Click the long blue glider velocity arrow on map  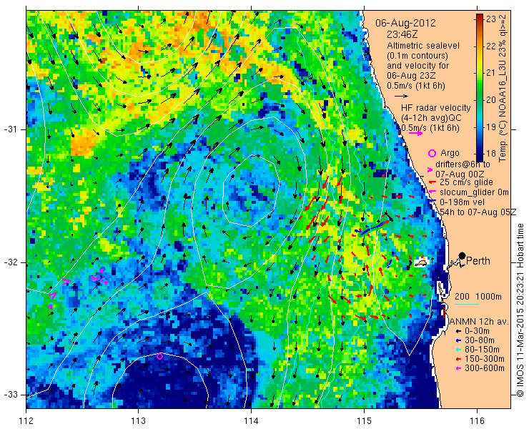[x=372, y=228]
